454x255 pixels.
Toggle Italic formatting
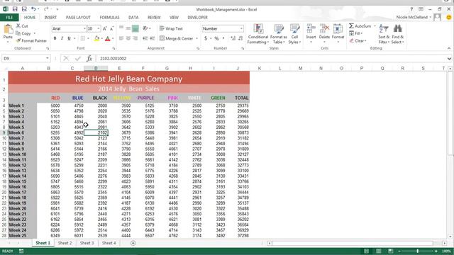[x=62, y=38]
